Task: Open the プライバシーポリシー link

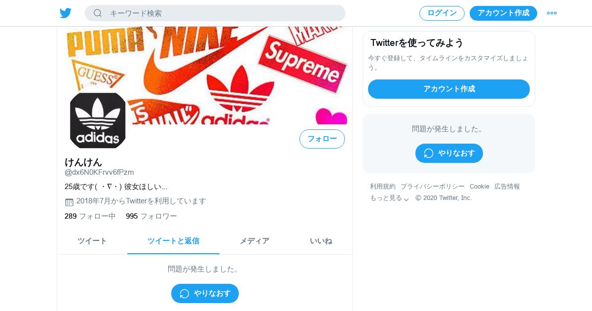Action: coord(433,186)
